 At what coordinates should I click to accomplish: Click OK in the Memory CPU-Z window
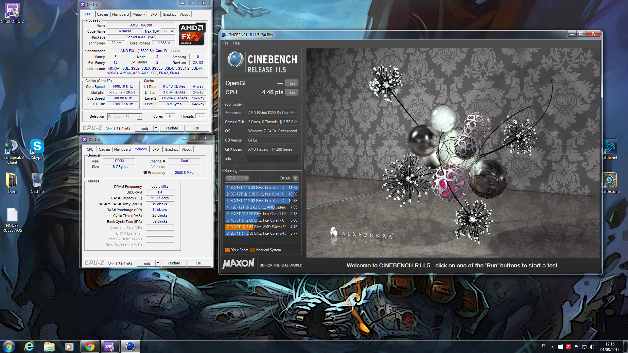[199, 263]
